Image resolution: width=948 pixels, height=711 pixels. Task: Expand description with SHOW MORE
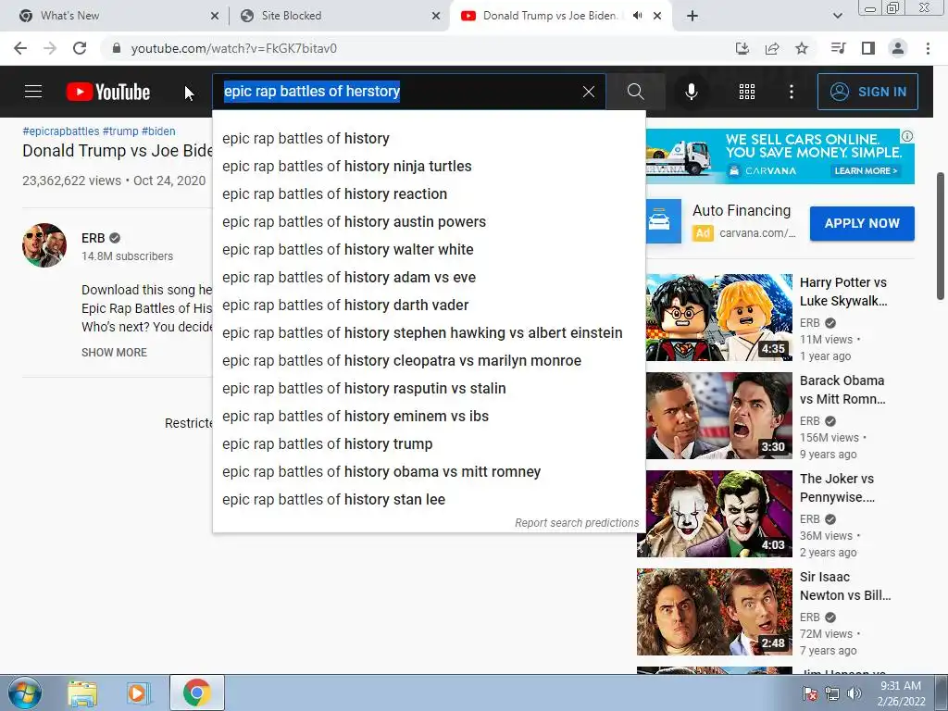coord(114,353)
